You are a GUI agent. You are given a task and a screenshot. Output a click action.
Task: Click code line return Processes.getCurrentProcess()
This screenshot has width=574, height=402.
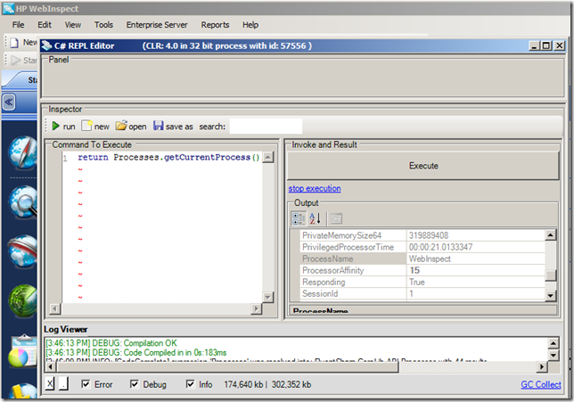(168, 158)
